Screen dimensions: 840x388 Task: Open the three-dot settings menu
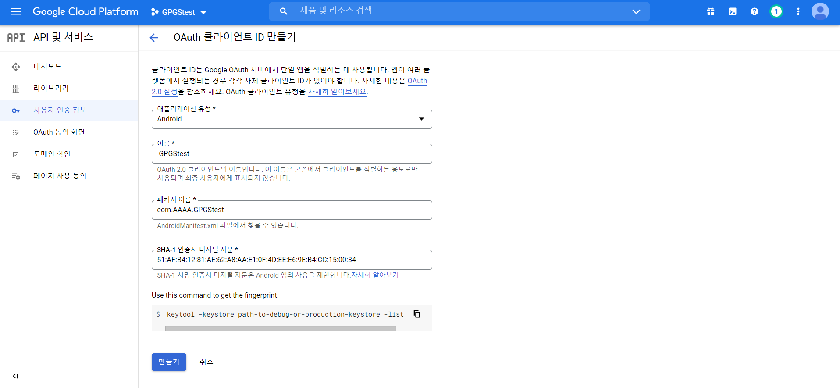pyautogui.click(x=798, y=12)
